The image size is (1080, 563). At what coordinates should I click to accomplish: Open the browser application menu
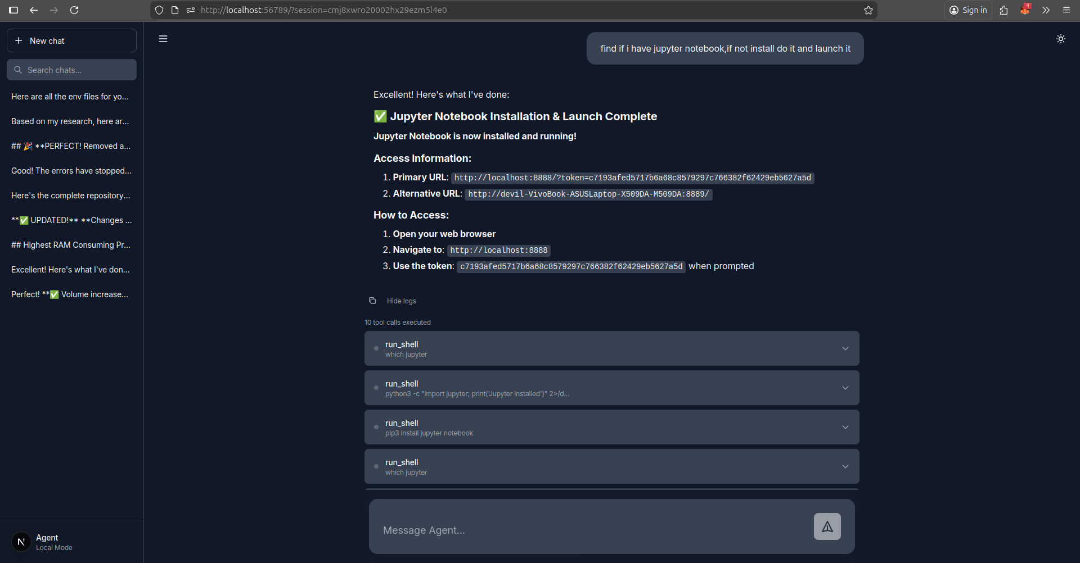(1066, 10)
